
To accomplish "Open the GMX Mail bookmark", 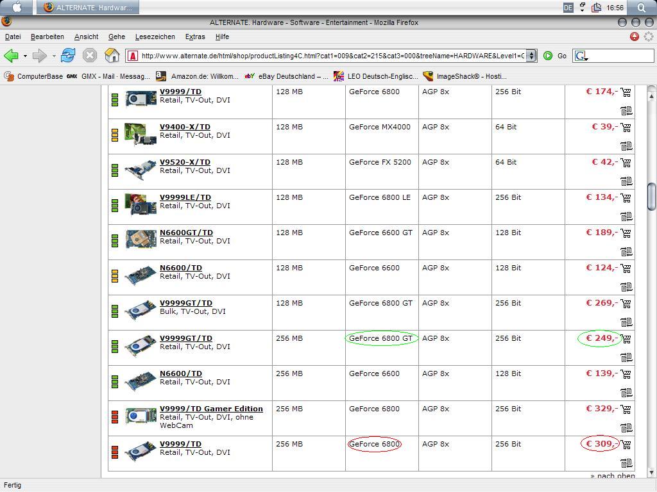I will pos(108,76).
